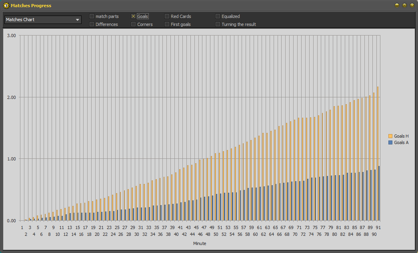Toggle the Turning the result checkbox

218,24
